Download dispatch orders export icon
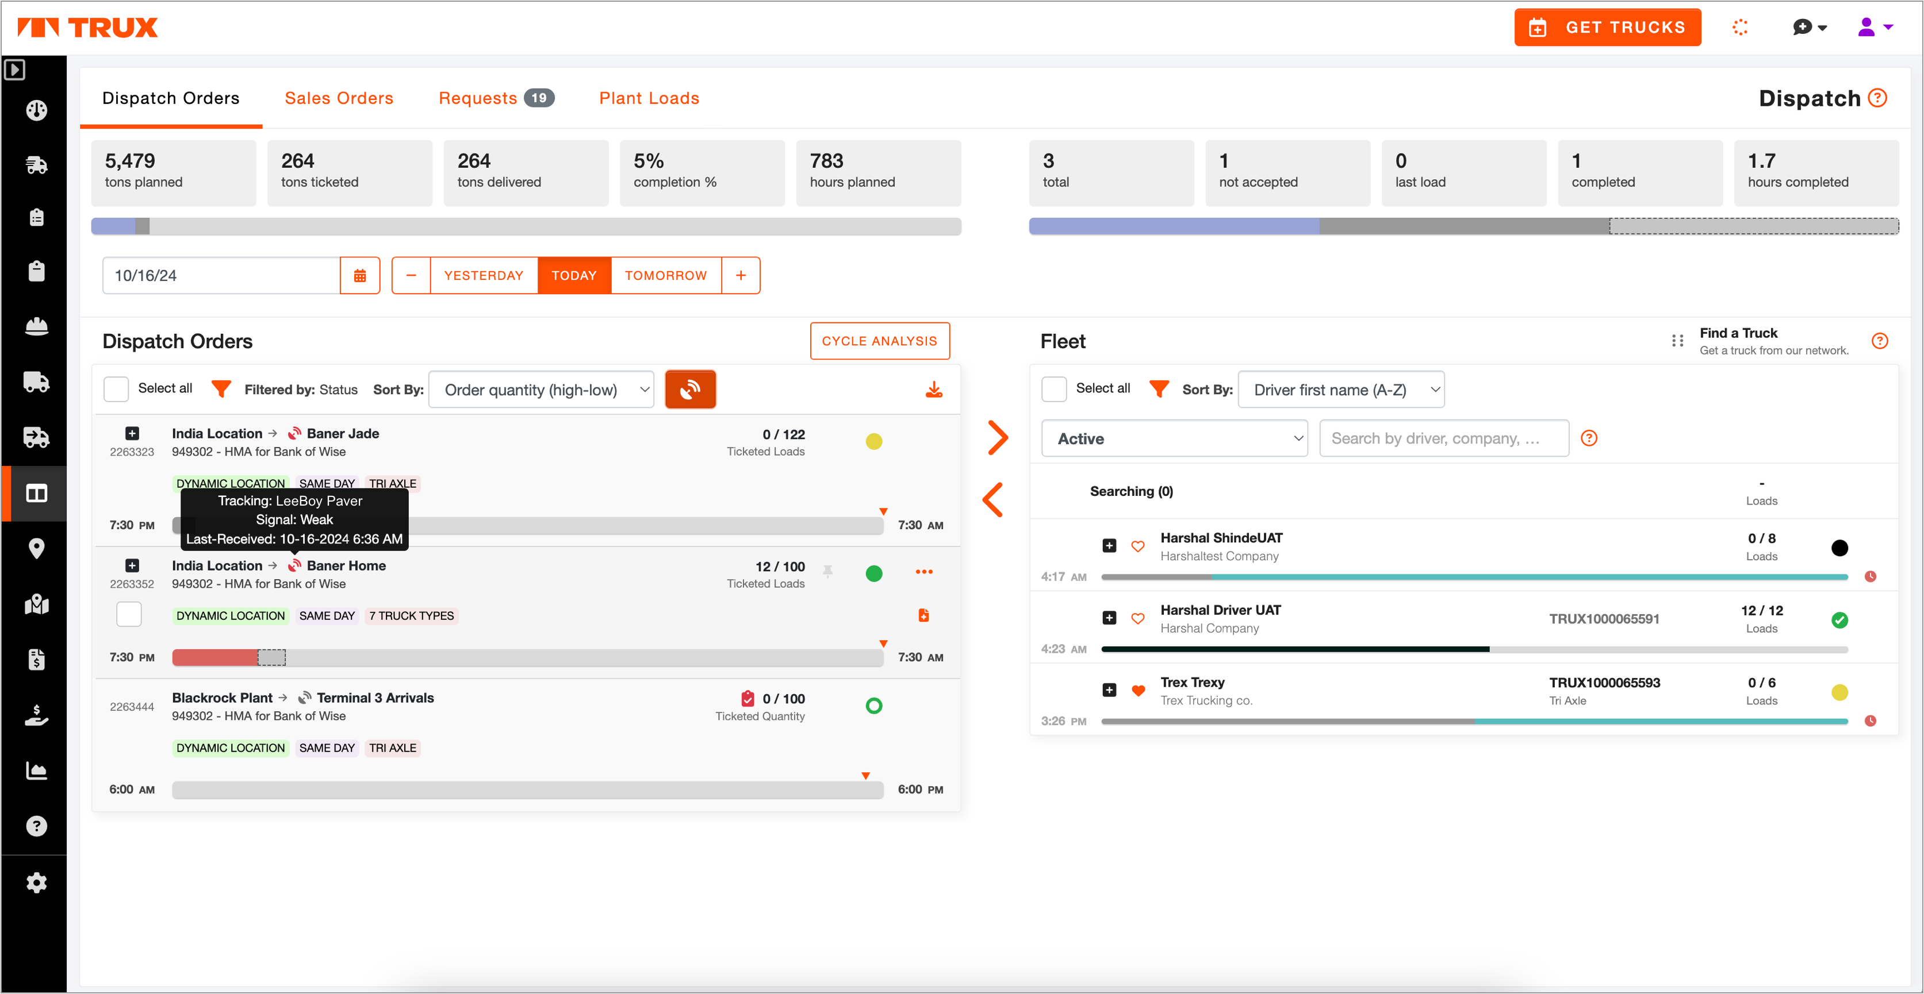 click(933, 390)
